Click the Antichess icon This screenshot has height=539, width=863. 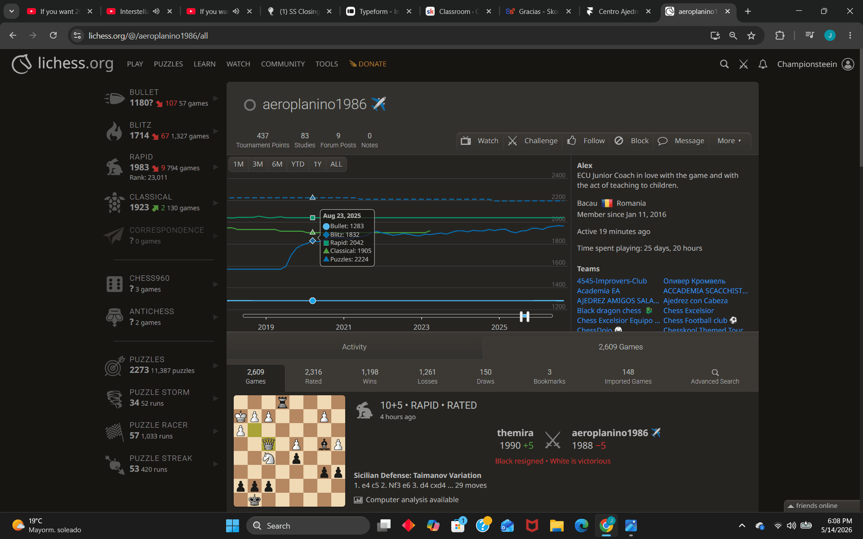pyautogui.click(x=114, y=317)
